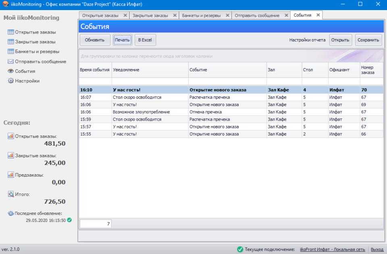Click the Открытые заказы table icon in sidebar
This screenshot has height=254, width=387.
[x=11, y=32]
